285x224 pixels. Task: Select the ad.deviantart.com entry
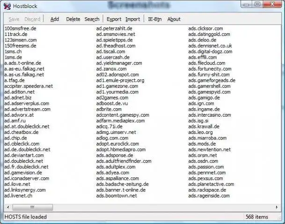[24, 155]
